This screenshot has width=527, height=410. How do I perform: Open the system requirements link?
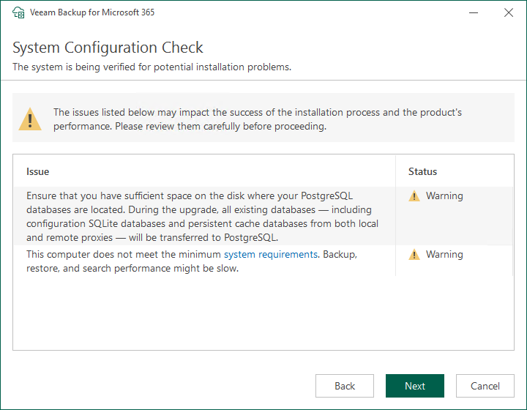click(x=270, y=255)
